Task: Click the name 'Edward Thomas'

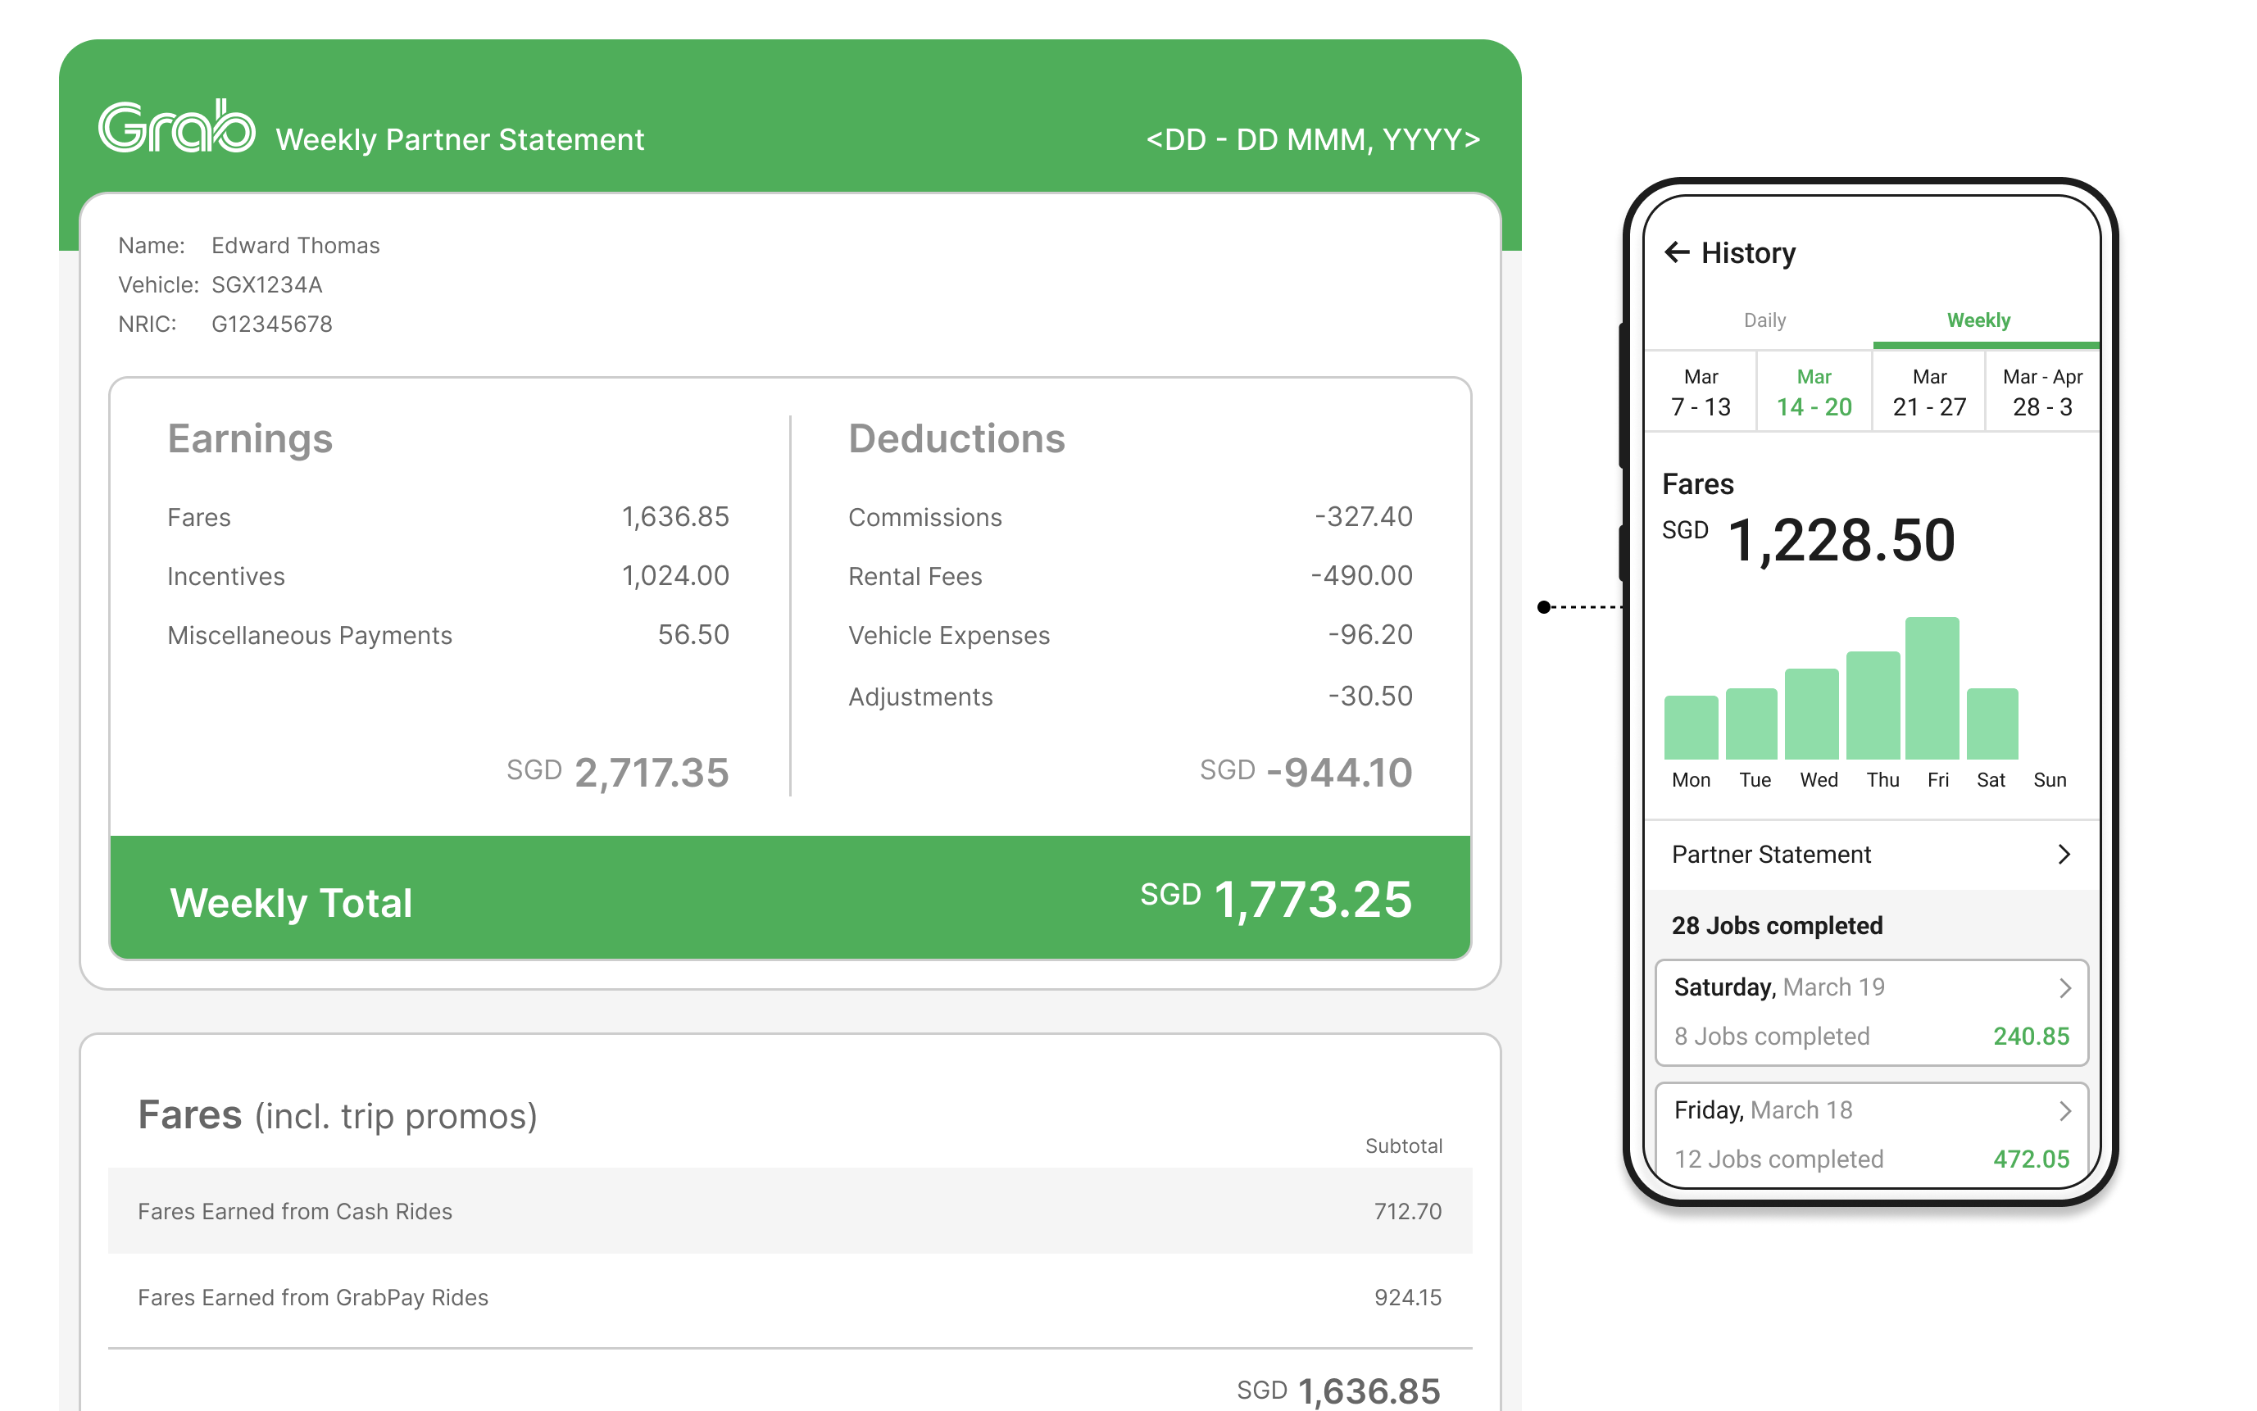Action: (296, 246)
